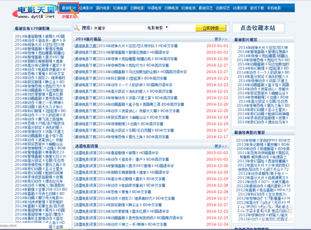
Task: Select 日韩电影 in the nav bar
Action: (x=137, y=8)
